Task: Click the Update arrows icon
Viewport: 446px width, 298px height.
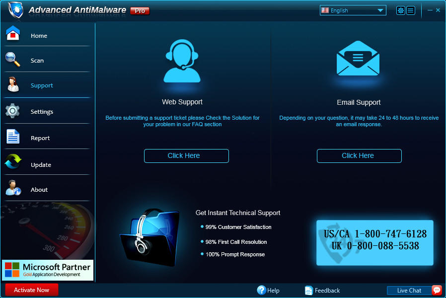Action: pos(13,161)
